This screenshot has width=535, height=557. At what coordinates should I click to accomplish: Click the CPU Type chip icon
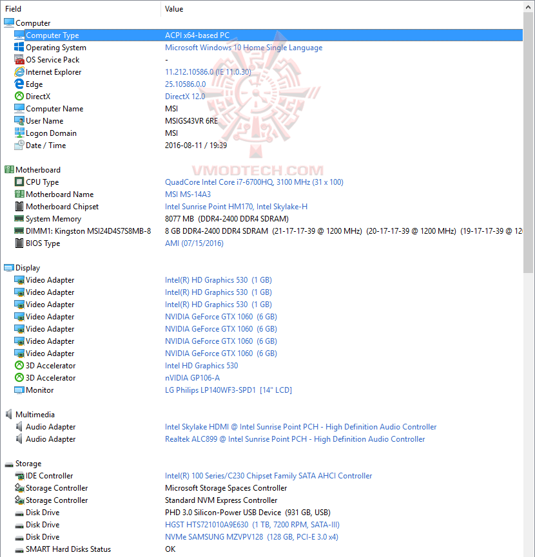(19, 182)
